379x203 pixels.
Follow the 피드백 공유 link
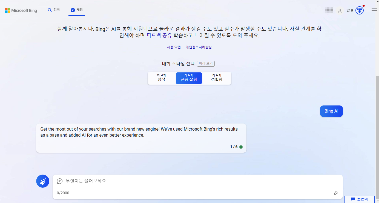coord(159,36)
